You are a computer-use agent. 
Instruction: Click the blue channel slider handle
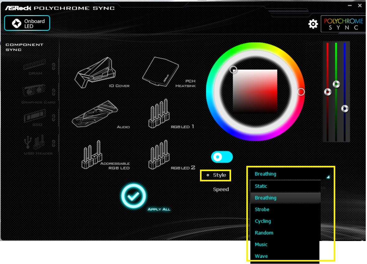pos(345,109)
